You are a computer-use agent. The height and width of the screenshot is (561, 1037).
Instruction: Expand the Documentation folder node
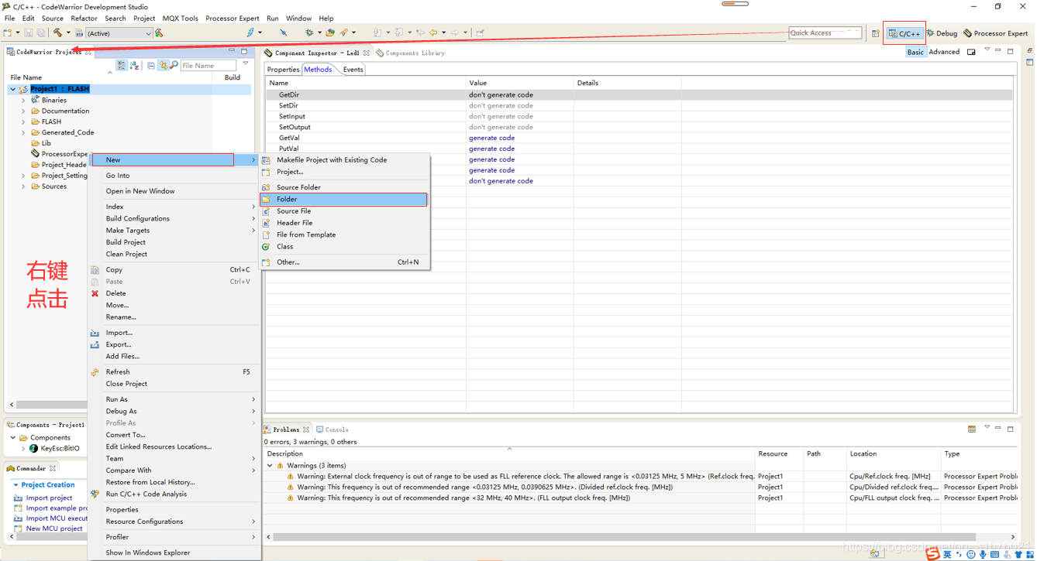(x=23, y=111)
